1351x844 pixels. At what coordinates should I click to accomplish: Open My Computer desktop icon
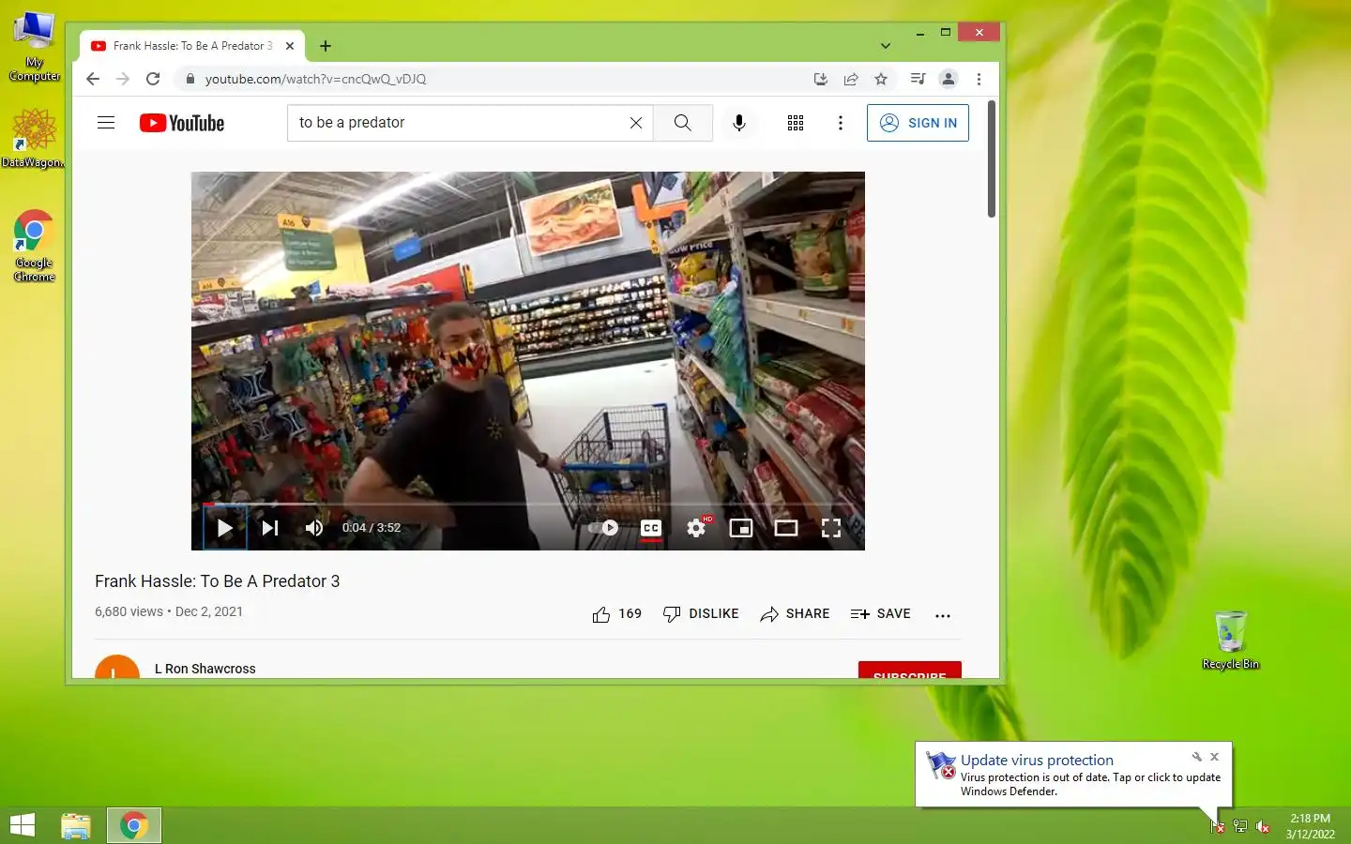pos(35,47)
